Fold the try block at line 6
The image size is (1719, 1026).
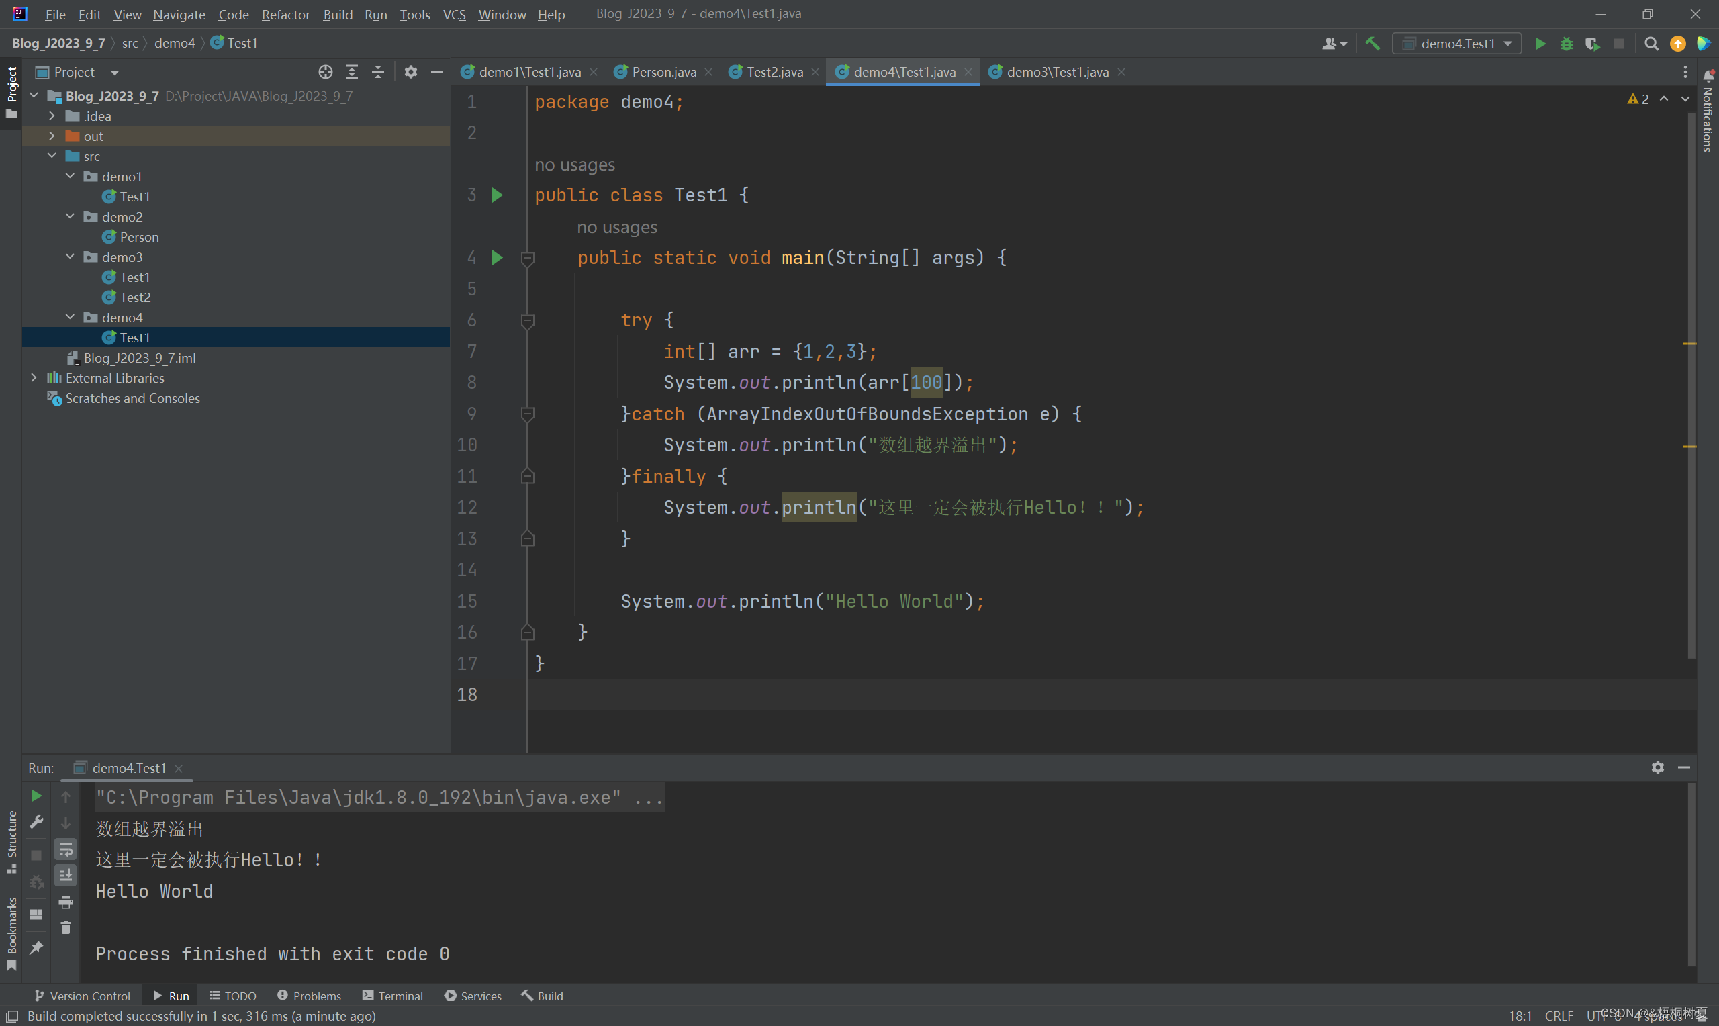[x=527, y=321]
